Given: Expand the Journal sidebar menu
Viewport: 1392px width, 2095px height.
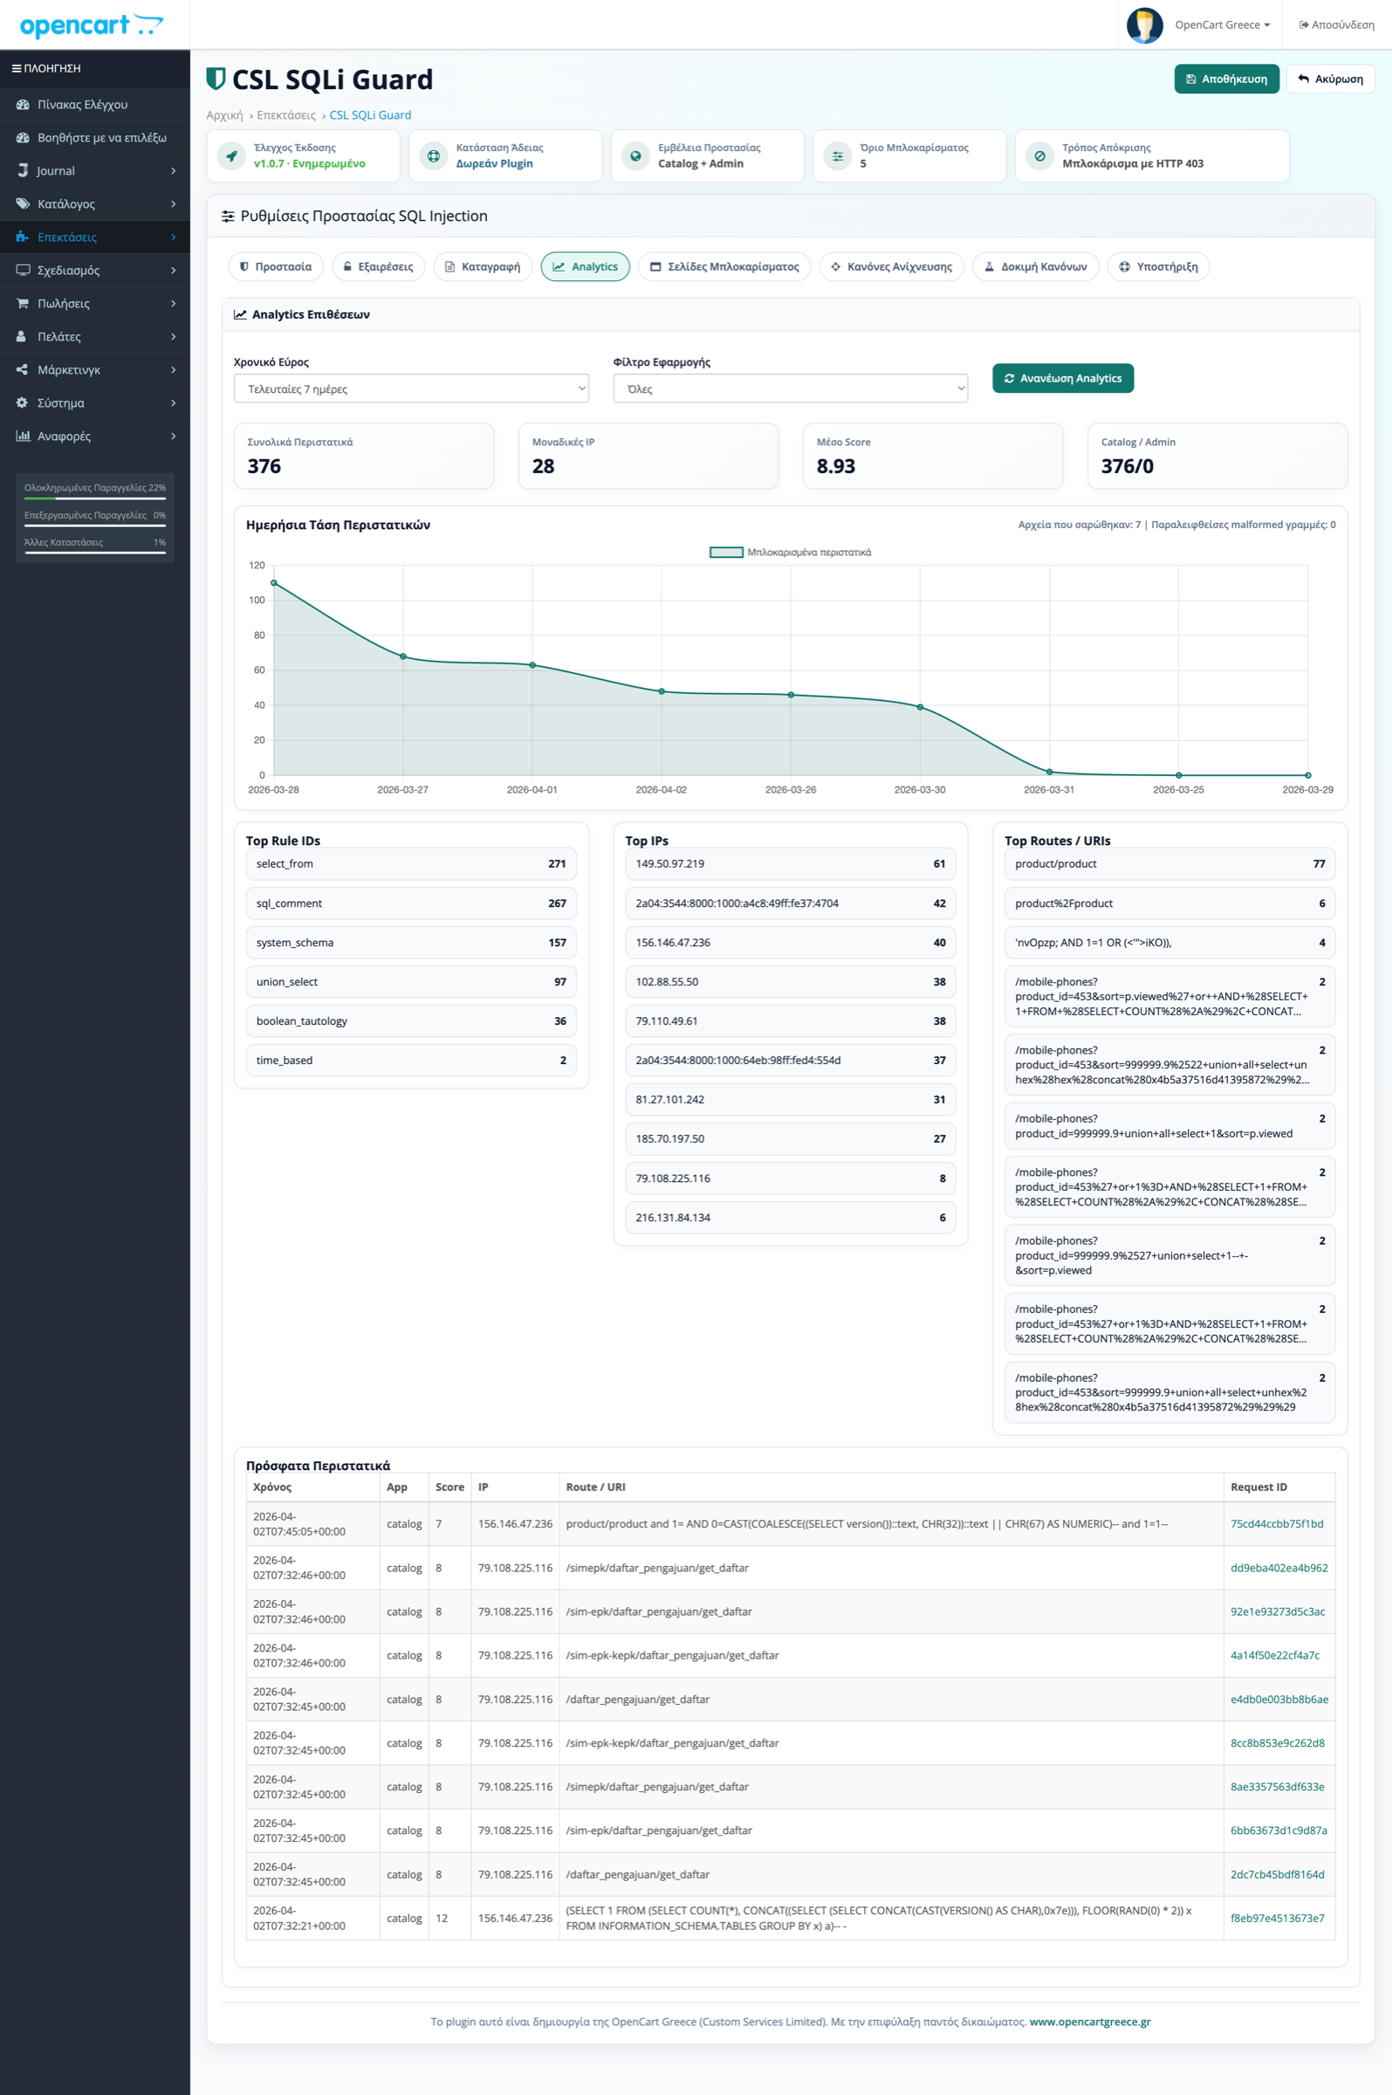Looking at the screenshot, I should pos(95,170).
